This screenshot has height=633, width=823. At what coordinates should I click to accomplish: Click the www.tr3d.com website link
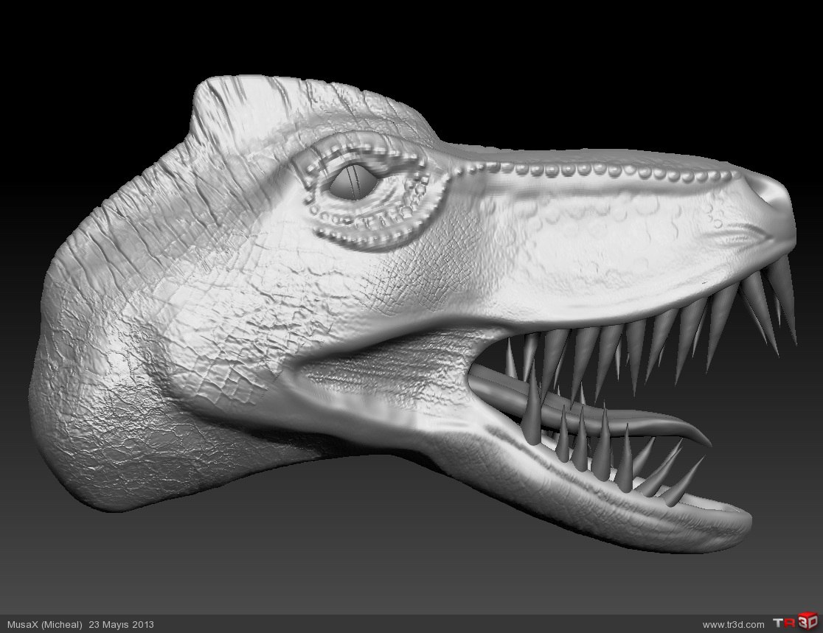(733, 625)
